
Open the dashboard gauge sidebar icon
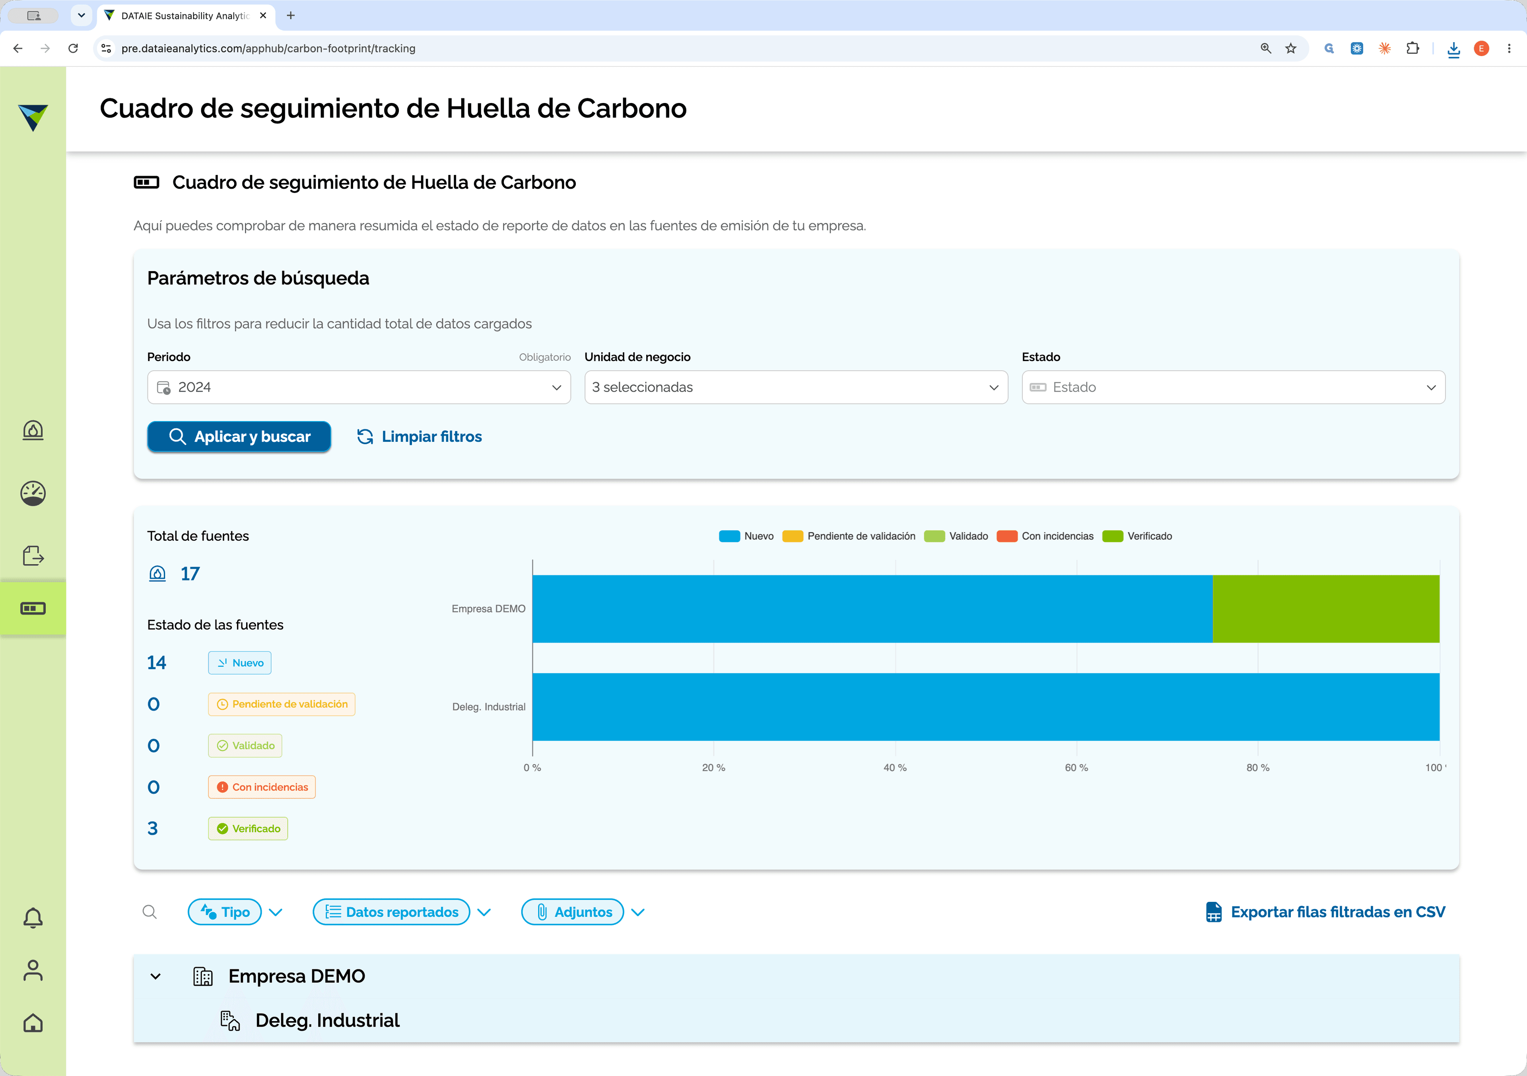[x=33, y=493]
